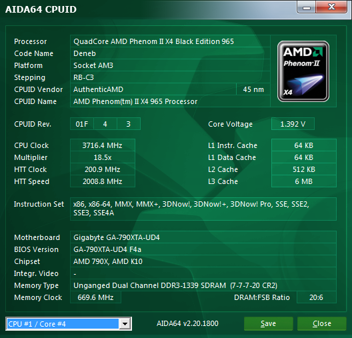352x338 pixels.
Task: Click the AuthenticAMD vendor value
Action: point(153,89)
